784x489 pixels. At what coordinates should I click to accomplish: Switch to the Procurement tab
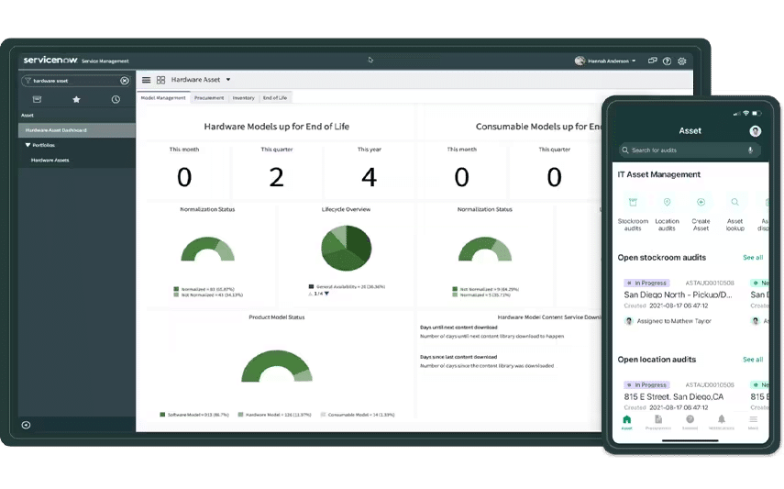coord(209,97)
